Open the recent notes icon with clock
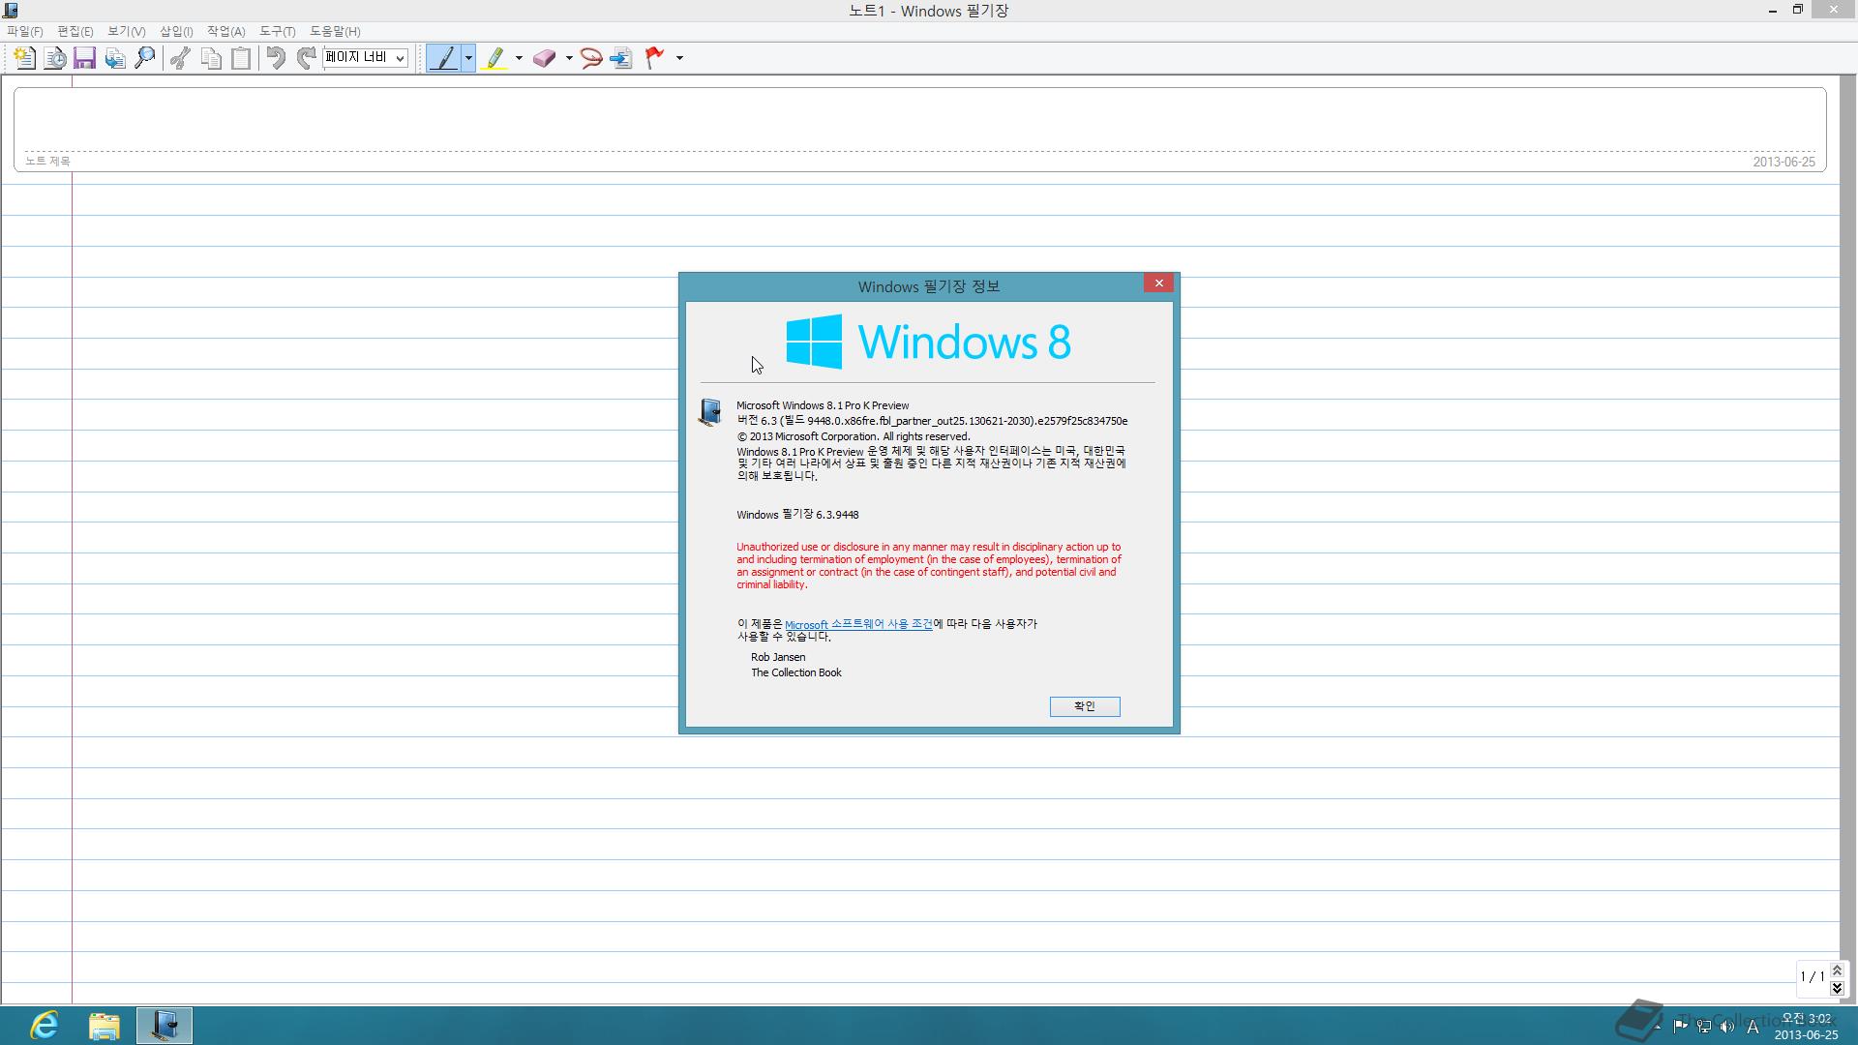This screenshot has width=1858, height=1045. [55, 58]
